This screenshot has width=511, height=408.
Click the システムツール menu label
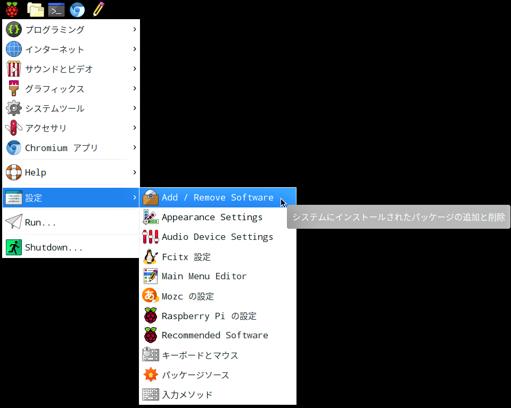55,108
